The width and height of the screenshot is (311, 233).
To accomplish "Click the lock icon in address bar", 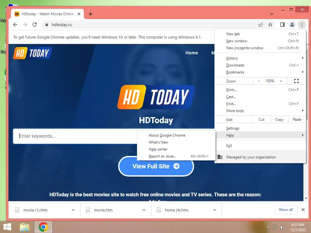I will point(47,25).
